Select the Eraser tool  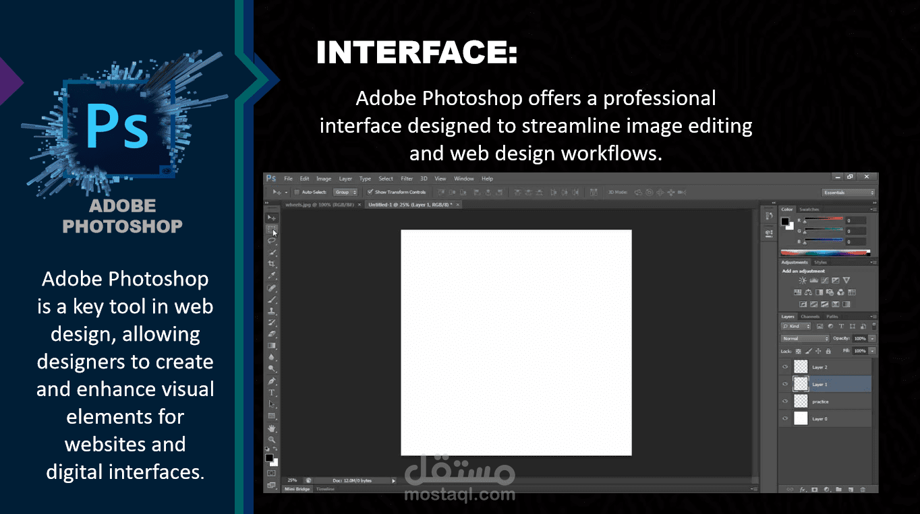[271, 333]
